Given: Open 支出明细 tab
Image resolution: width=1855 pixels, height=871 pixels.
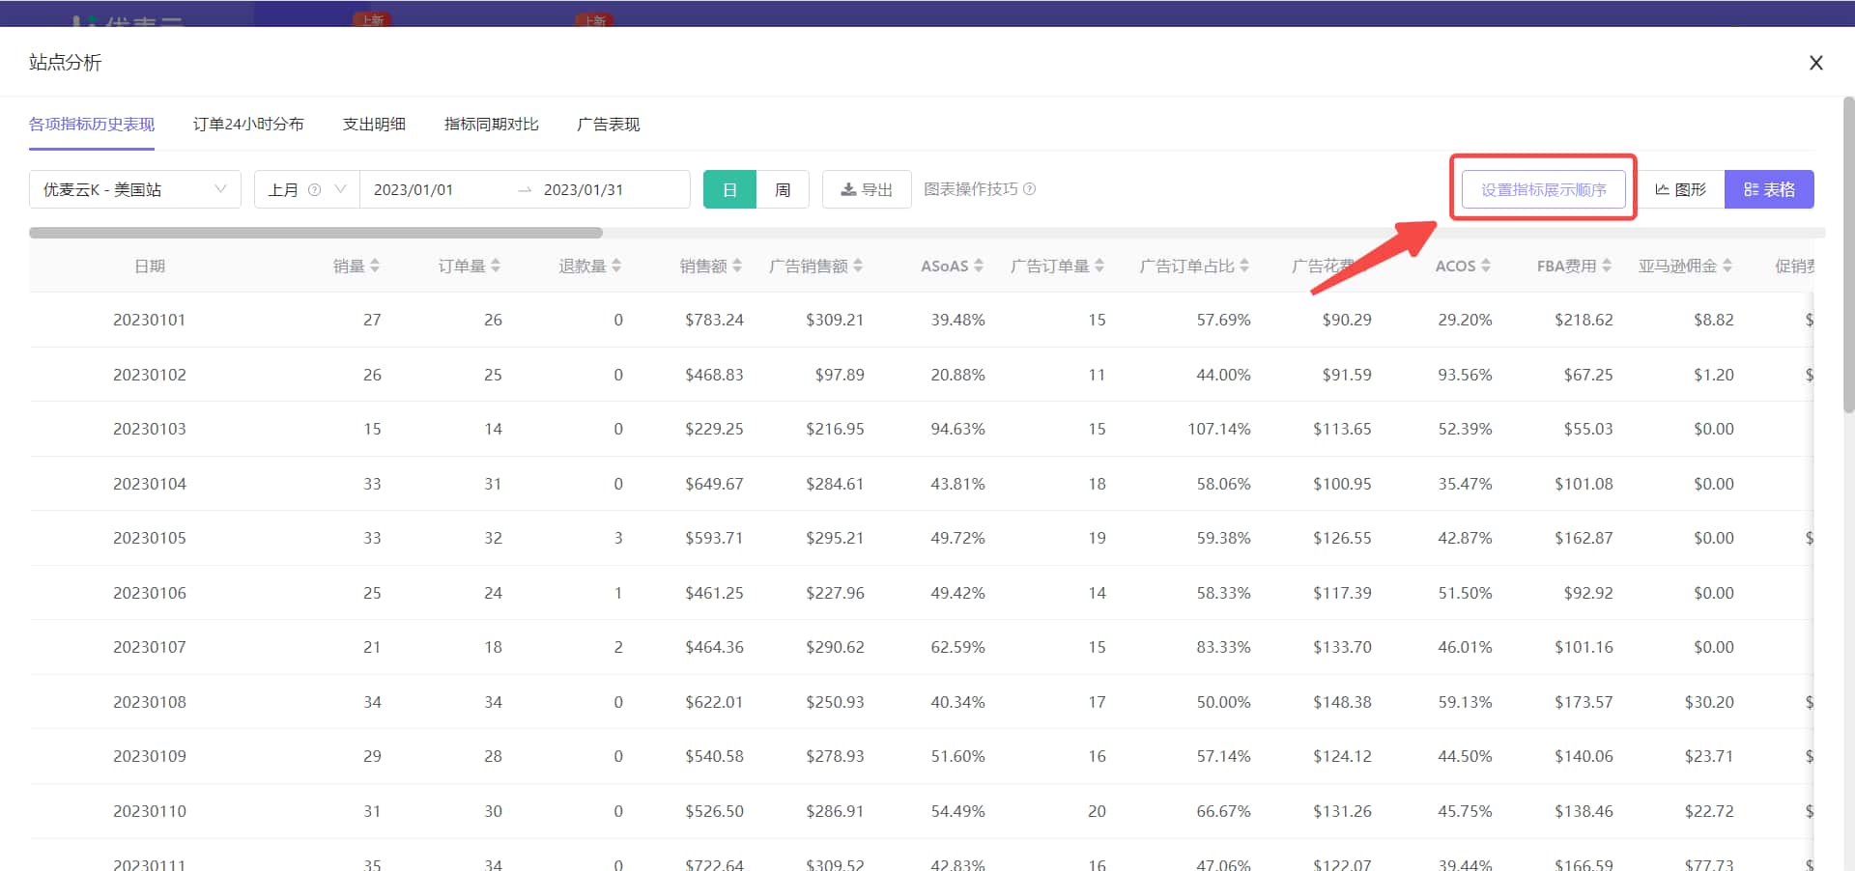Looking at the screenshot, I should pos(374,124).
